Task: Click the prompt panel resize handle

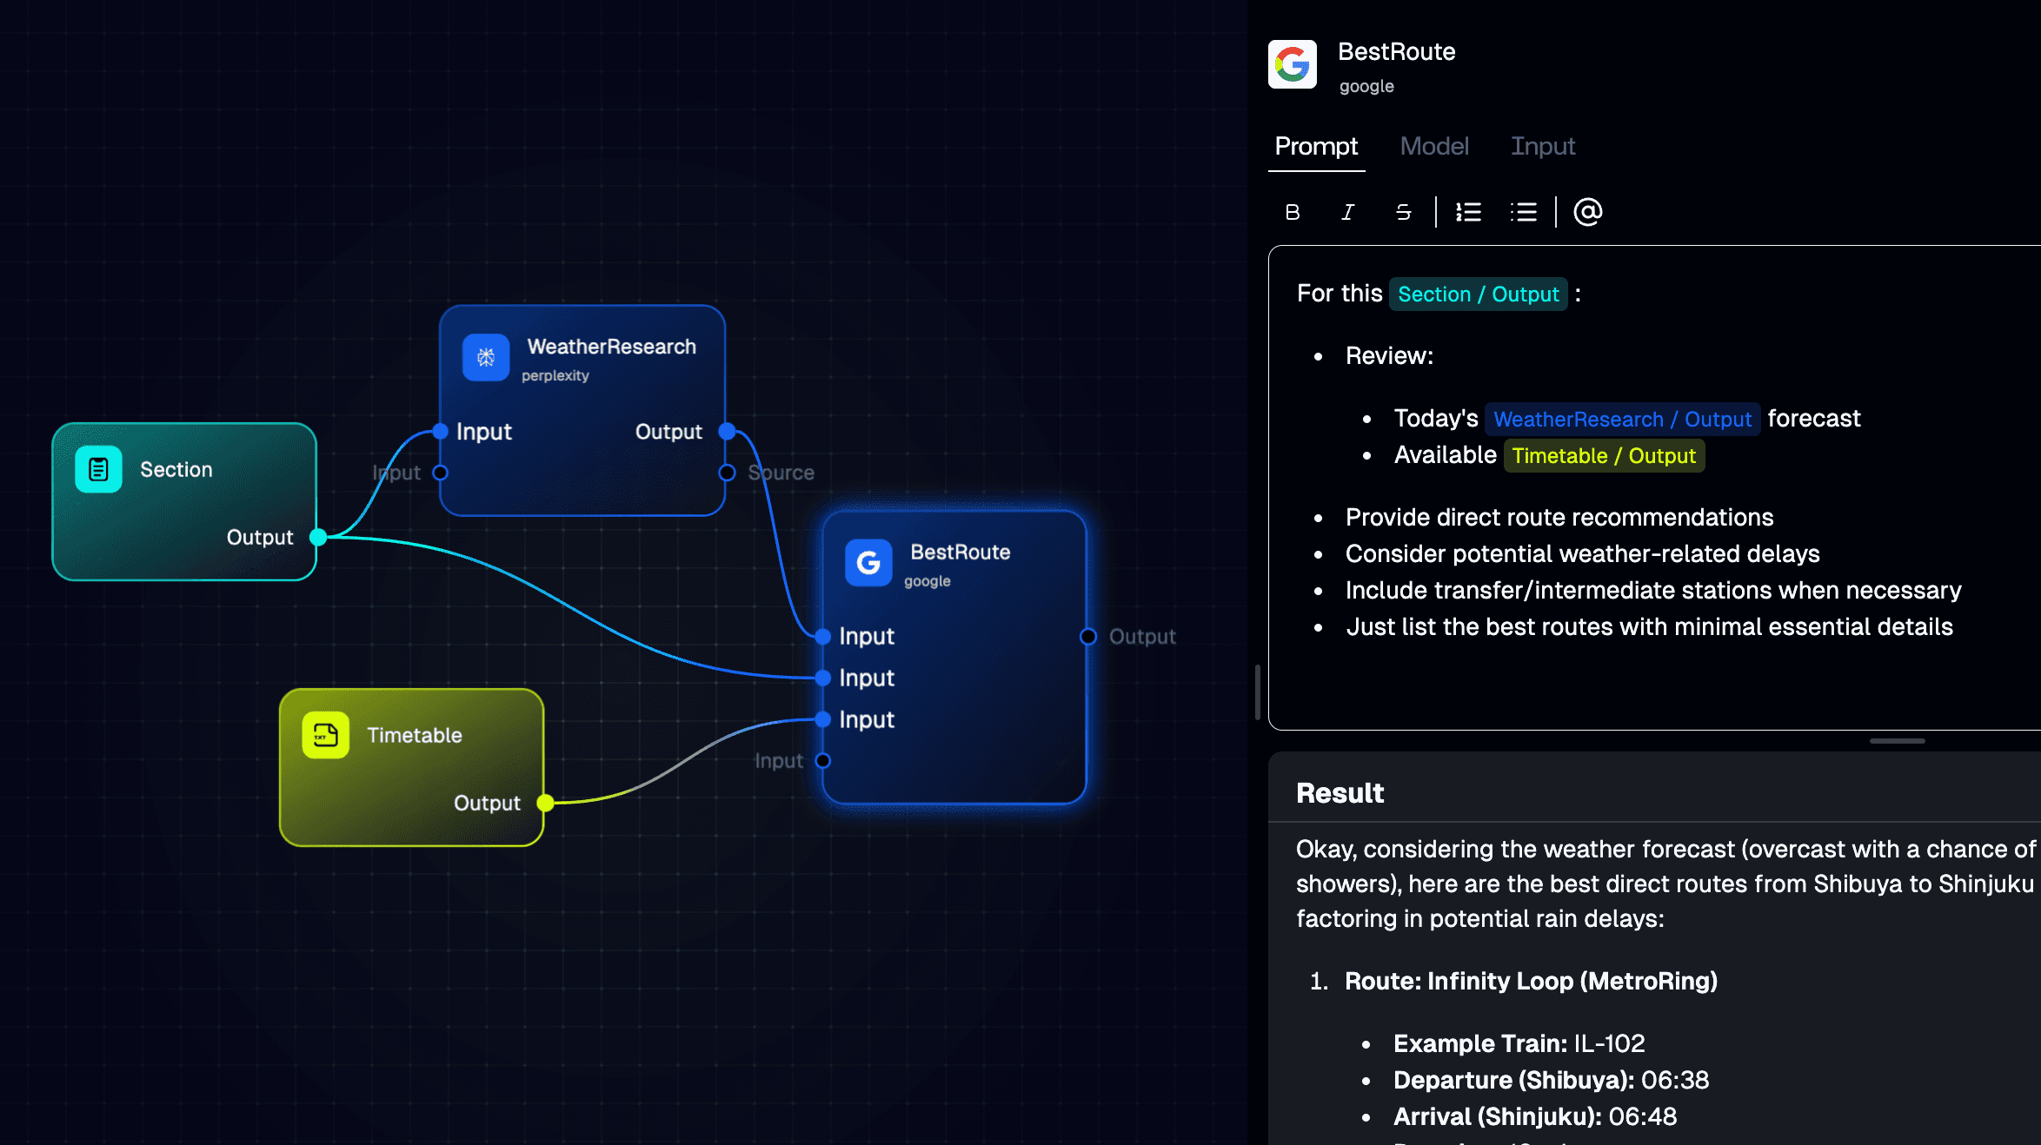Action: 1897,741
